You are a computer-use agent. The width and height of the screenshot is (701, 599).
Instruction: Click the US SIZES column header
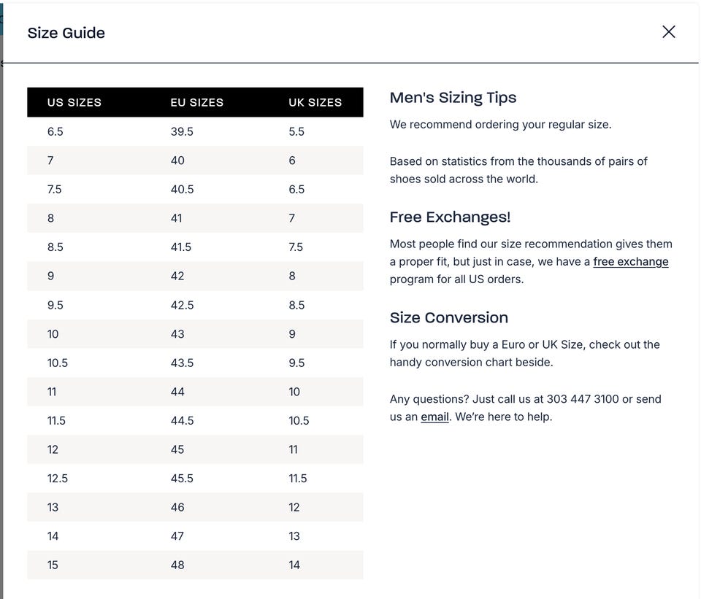pos(74,102)
